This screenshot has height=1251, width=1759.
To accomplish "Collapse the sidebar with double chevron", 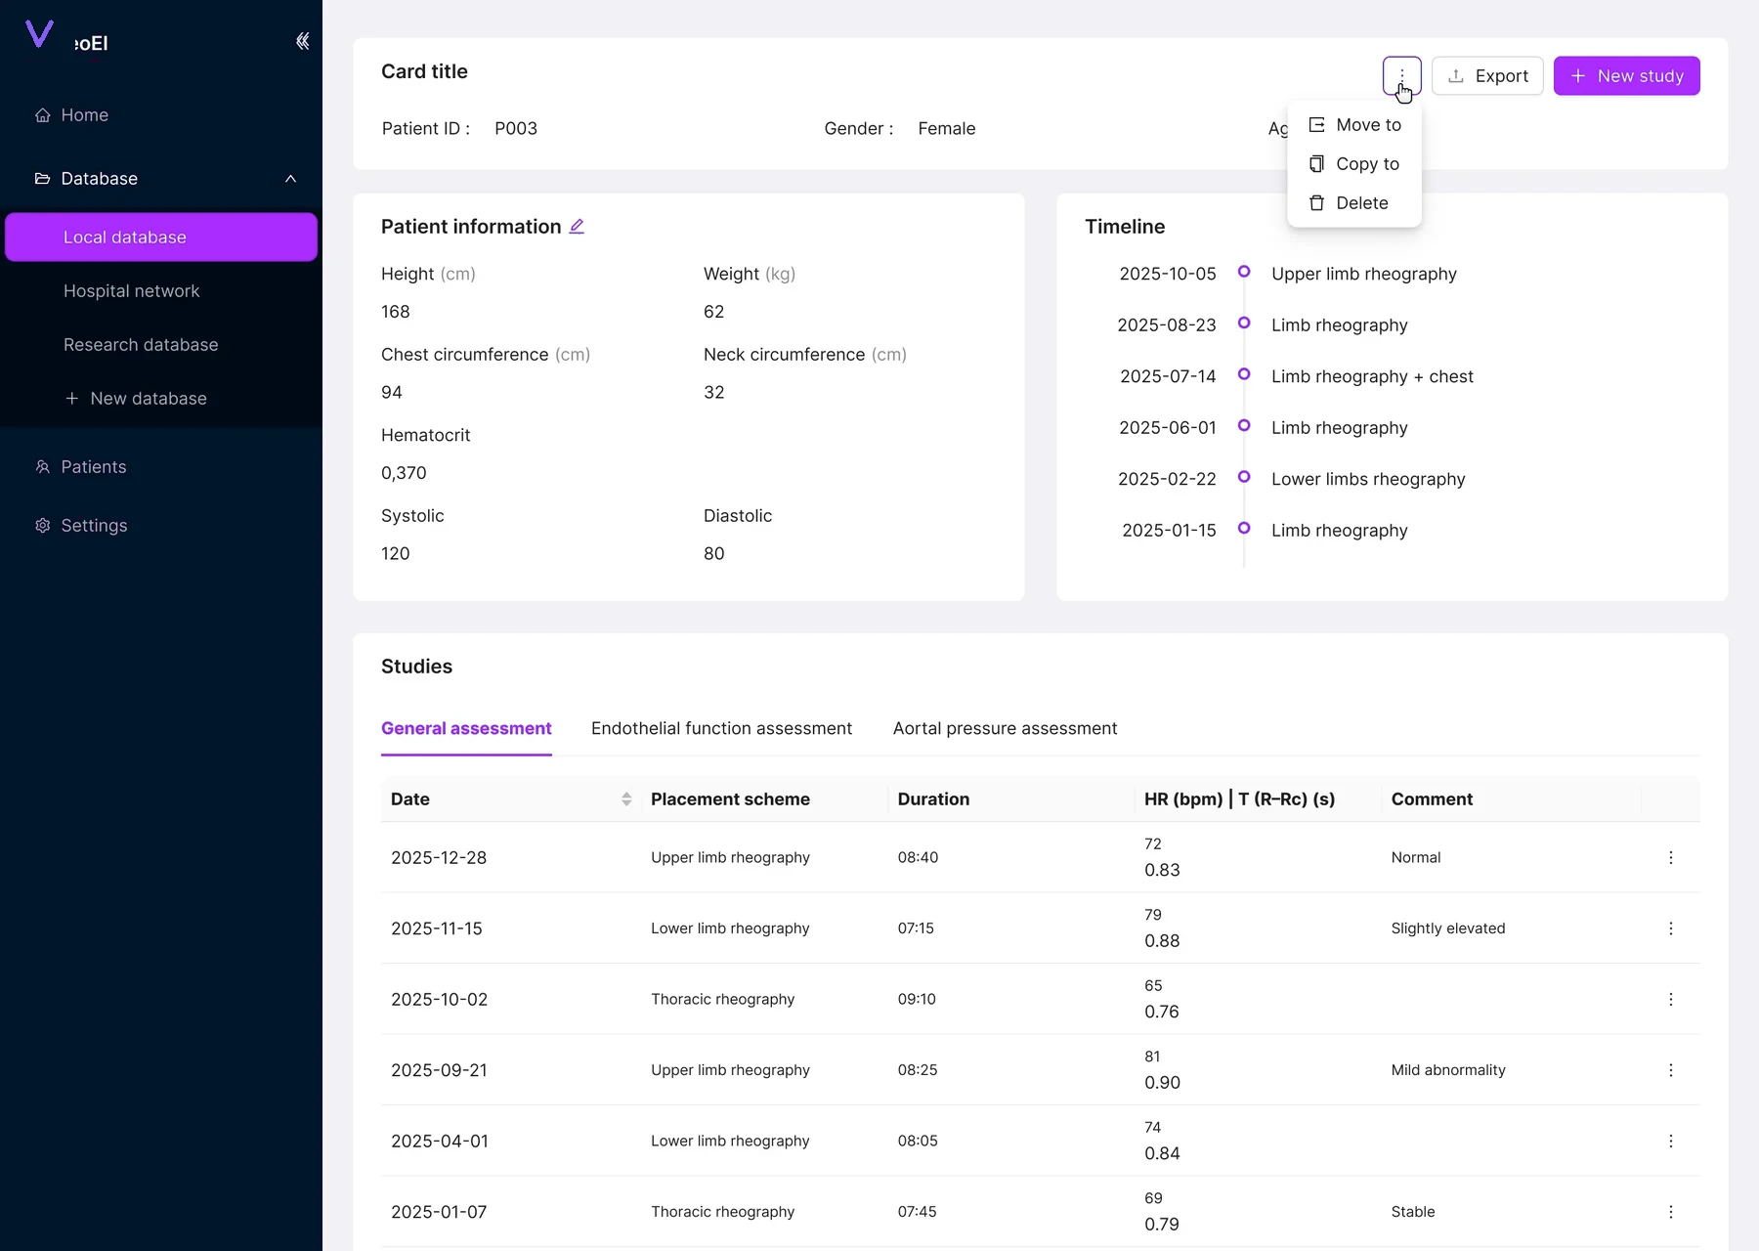I will pos(303,41).
